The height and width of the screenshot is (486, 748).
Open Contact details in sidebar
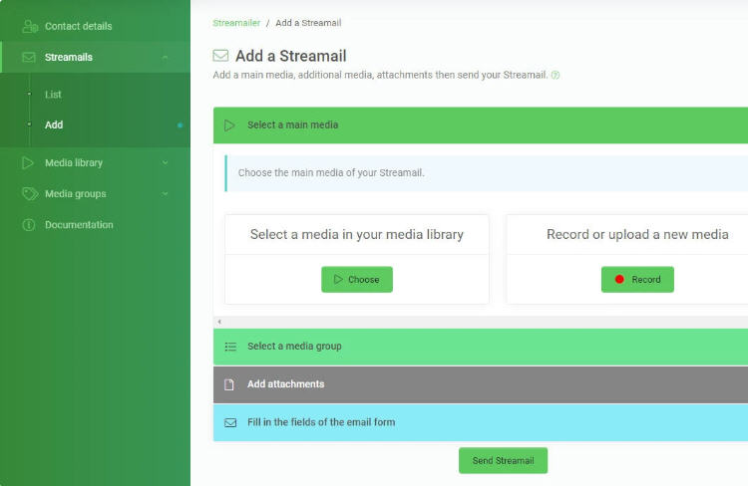(x=95, y=26)
